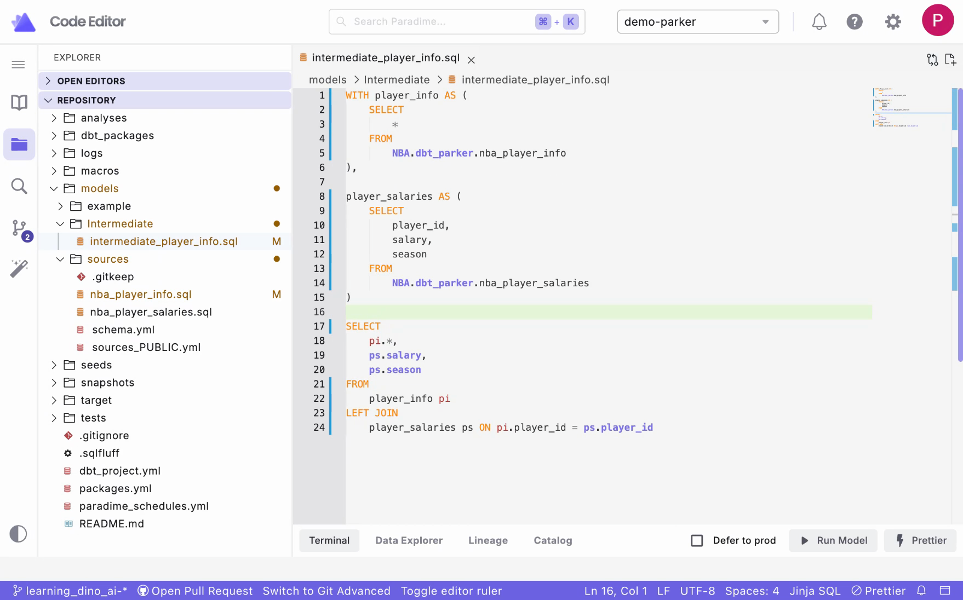Collapse the models folder
Screen dimensions: 963x600
point(165,188)
